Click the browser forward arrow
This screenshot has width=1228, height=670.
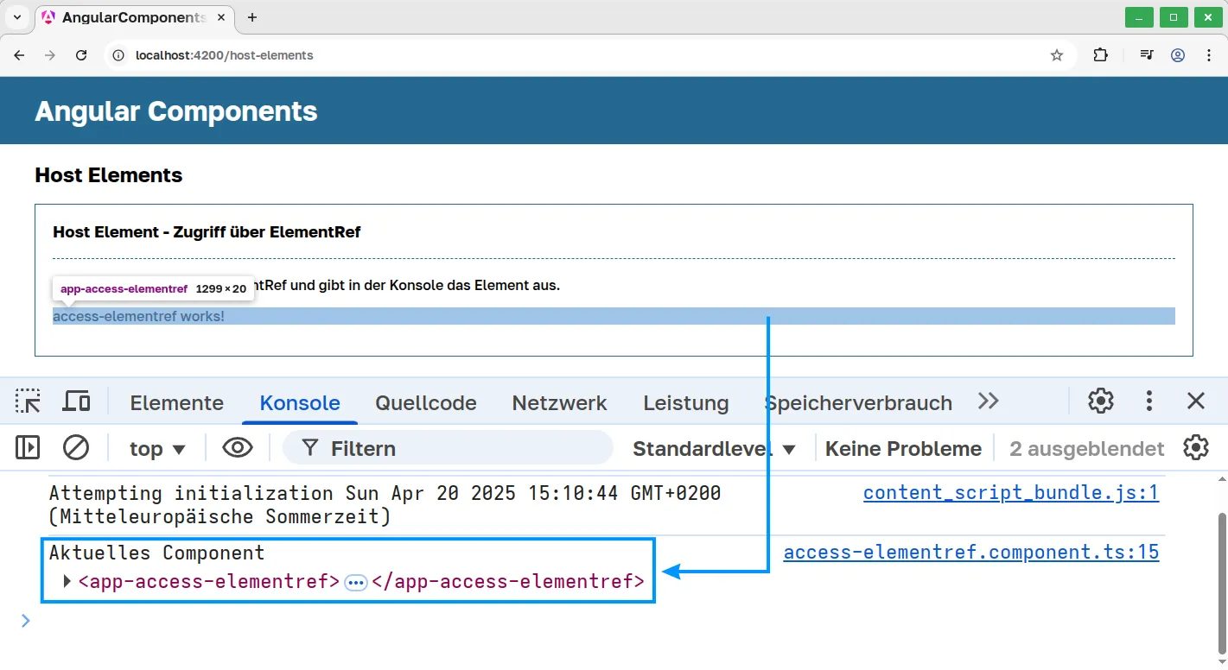coord(50,55)
